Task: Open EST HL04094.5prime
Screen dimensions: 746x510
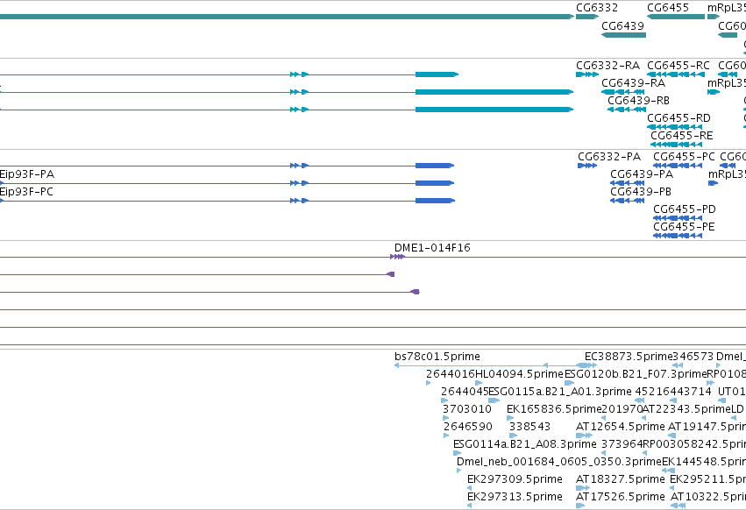Action: pos(520,374)
